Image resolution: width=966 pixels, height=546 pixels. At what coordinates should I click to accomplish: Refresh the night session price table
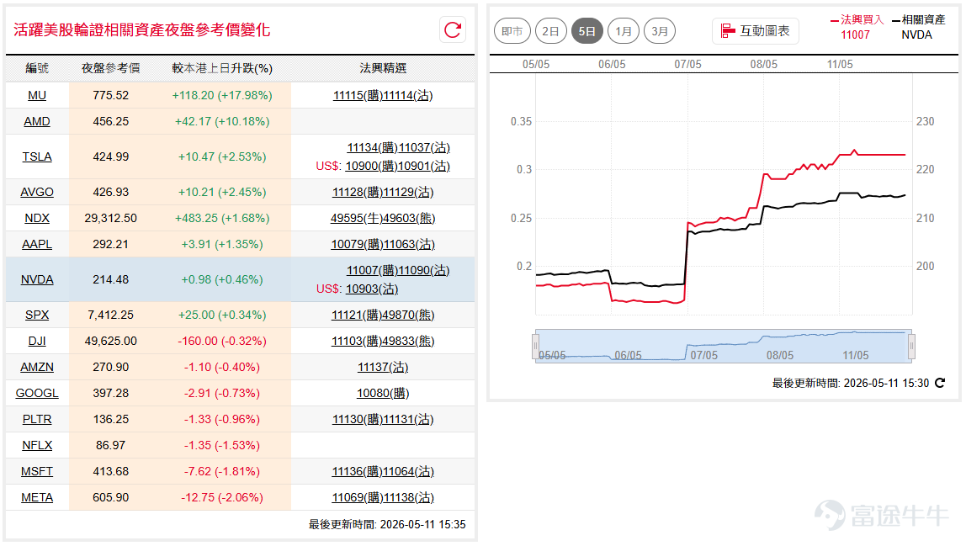(x=453, y=30)
